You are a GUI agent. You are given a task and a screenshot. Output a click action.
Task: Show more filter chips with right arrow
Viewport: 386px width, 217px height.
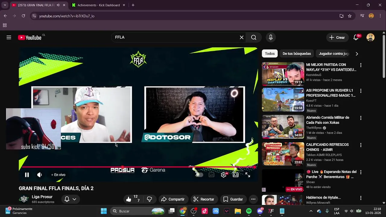[x=357, y=54]
